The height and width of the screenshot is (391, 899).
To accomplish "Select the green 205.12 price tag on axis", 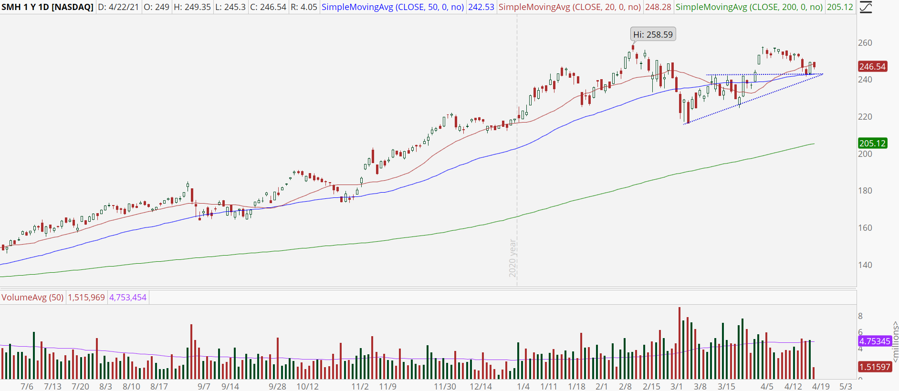I will (873, 143).
